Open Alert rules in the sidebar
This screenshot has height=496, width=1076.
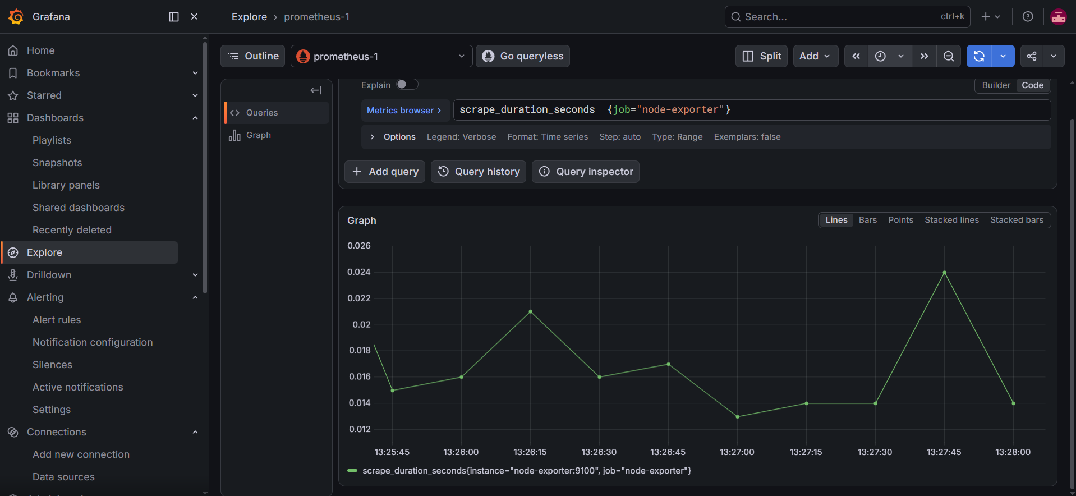pos(57,320)
